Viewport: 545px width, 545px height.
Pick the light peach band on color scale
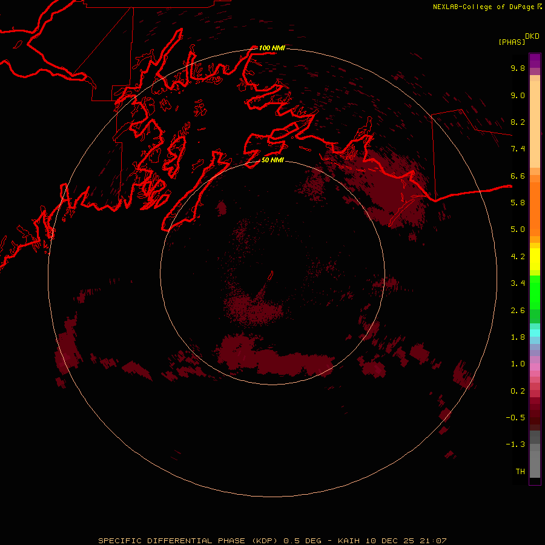coord(535,124)
